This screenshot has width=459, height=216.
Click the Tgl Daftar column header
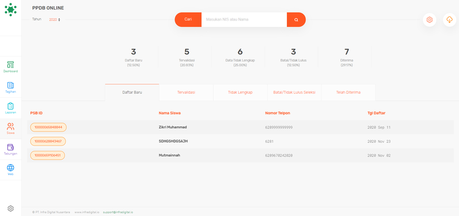click(376, 113)
